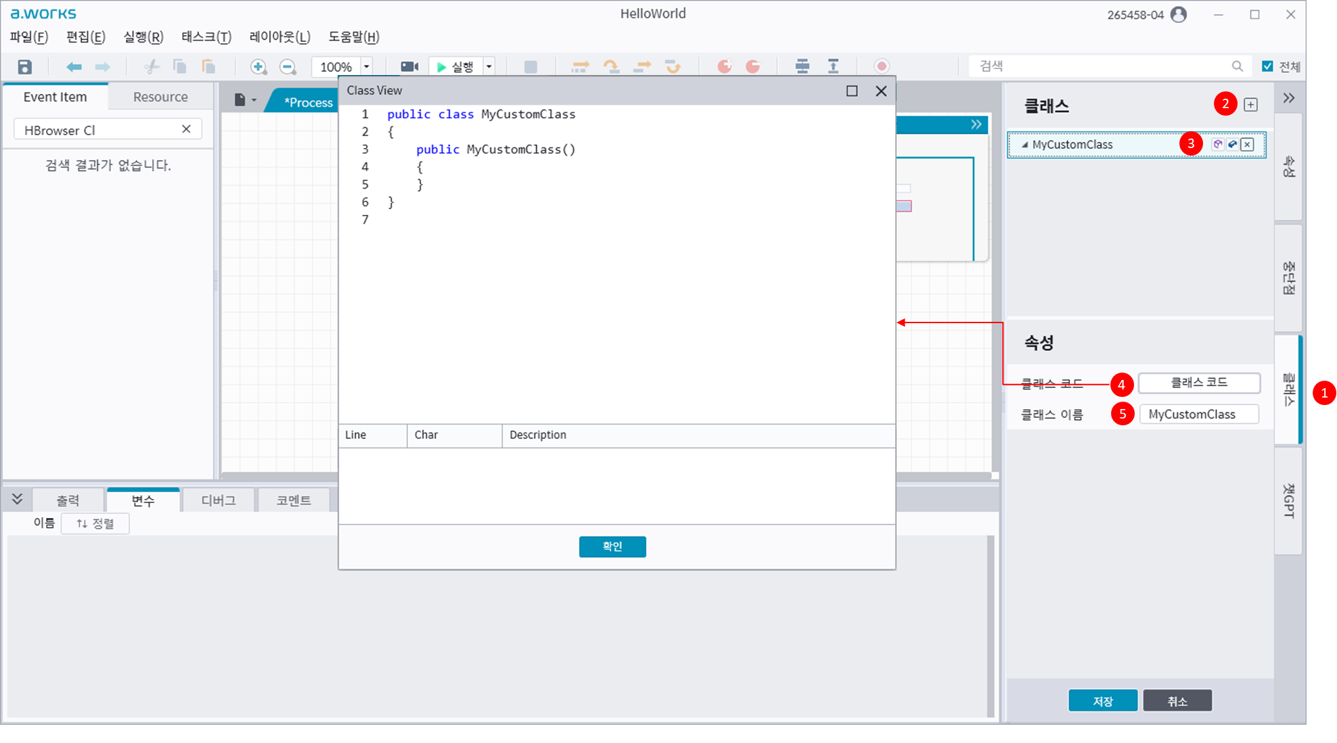Click the align center horizontal icon

pos(802,66)
